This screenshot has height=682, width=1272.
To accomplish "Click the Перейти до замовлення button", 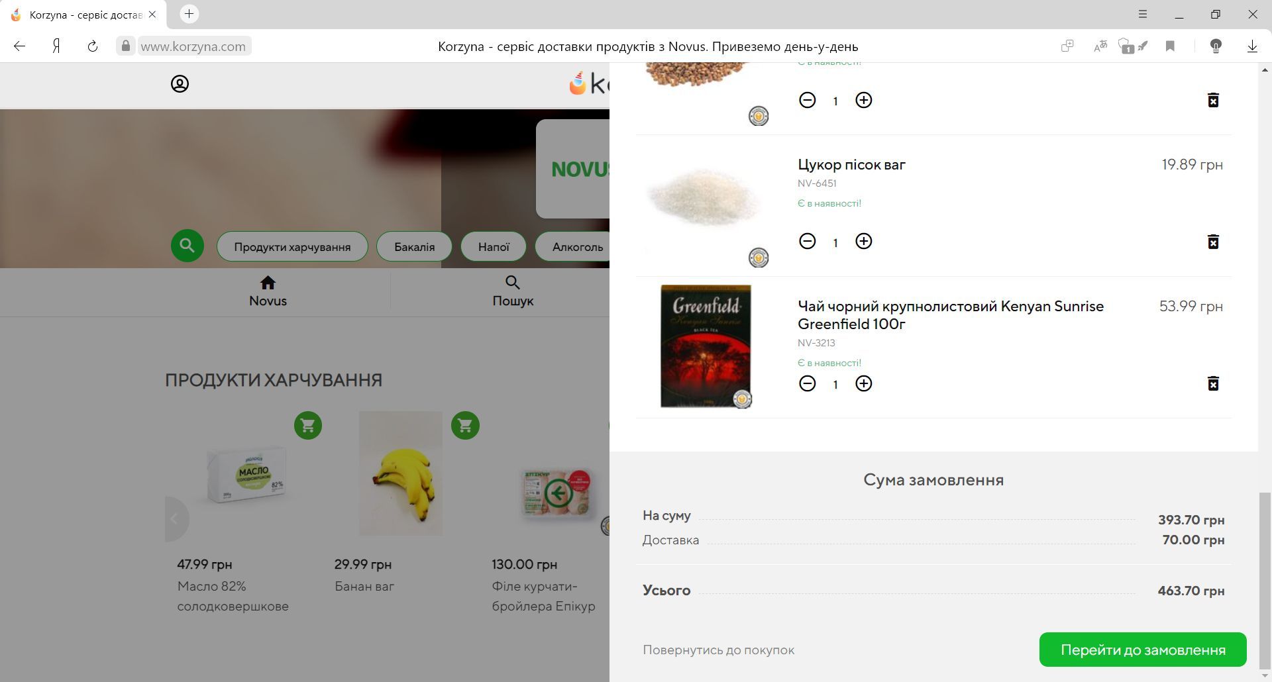I will tap(1143, 650).
